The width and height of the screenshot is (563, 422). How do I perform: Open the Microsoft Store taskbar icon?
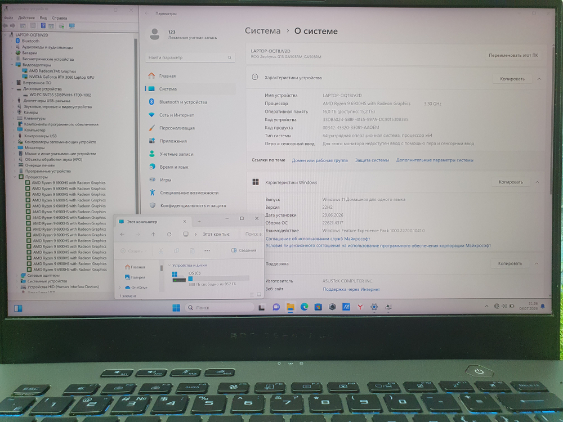pyautogui.click(x=318, y=307)
